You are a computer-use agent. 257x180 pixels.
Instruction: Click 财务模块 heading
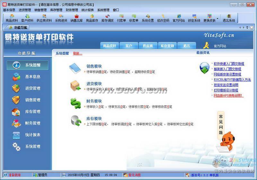point(94,101)
